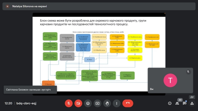This screenshot has width=198, height=111.
Task: Raise your hand
Action: coord(107,103)
